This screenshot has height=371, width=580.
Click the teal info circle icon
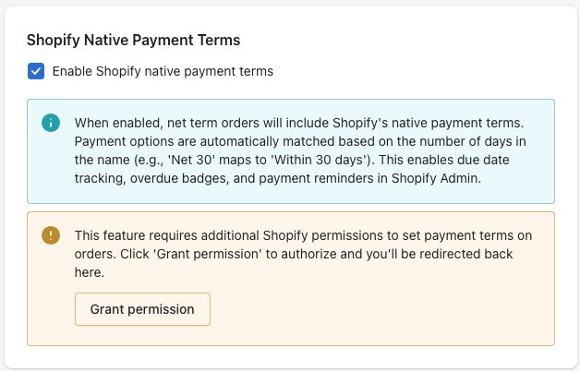click(x=50, y=122)
